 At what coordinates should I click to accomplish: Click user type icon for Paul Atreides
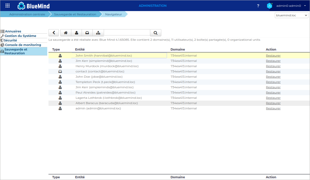tap(60, 93)
